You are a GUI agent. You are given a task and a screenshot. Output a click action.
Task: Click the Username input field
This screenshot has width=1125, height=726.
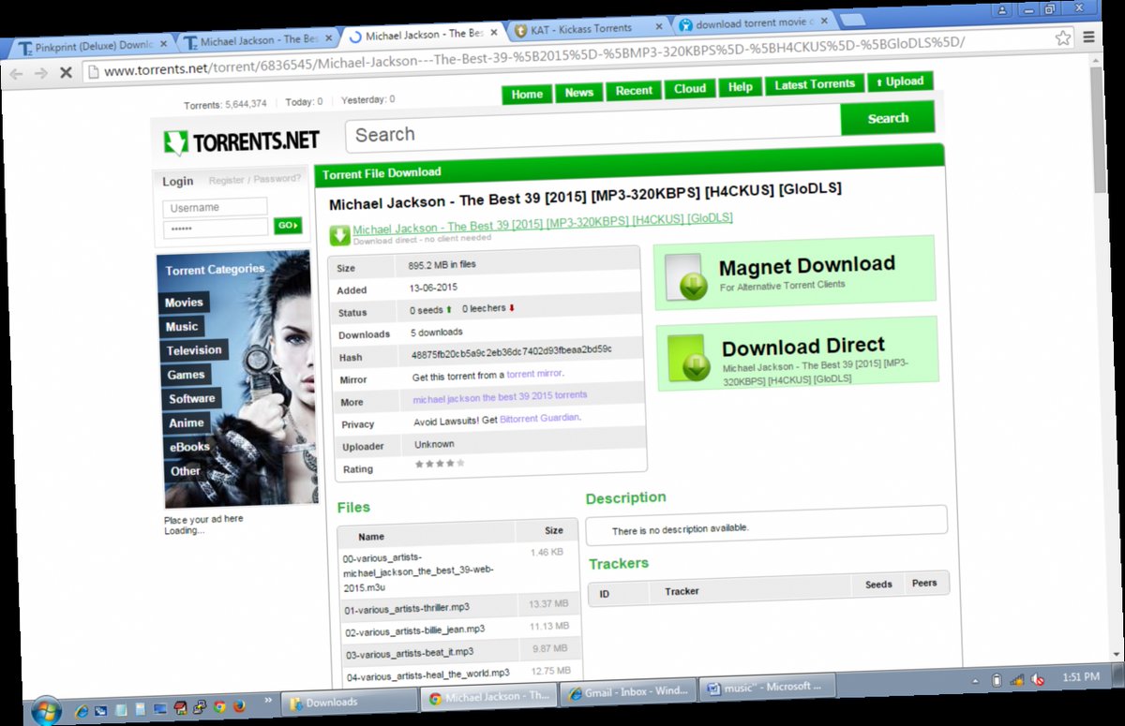(215, 207)
